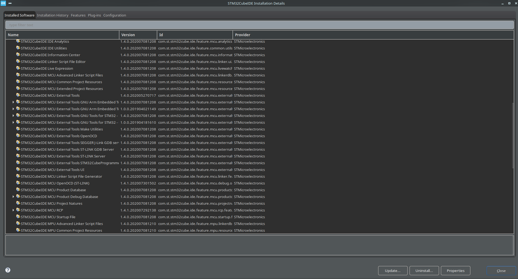518x279 pixels.
Task: Expand GNU Arm Embedded row version 1.0.0.201904021149
Action: pos(13,109)
